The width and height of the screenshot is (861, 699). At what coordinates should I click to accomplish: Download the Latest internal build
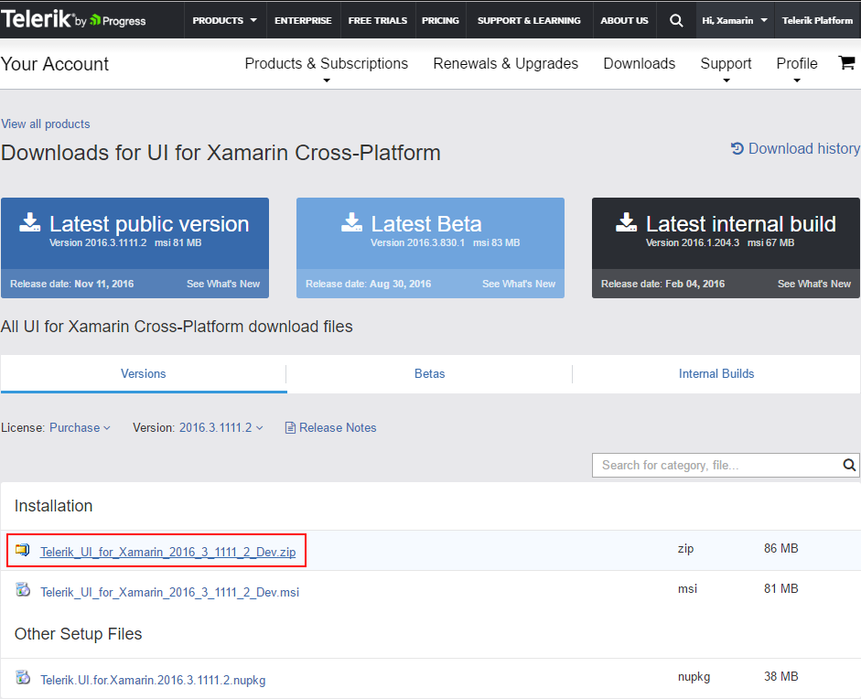click(x=726, y=232)
